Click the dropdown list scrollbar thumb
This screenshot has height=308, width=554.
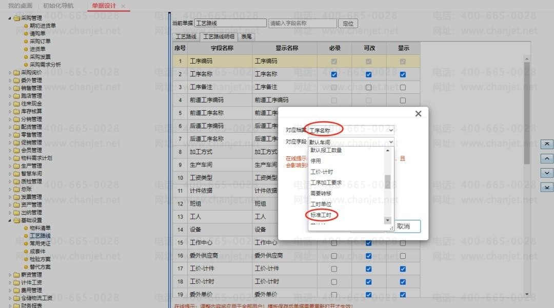tap(388, 182)
